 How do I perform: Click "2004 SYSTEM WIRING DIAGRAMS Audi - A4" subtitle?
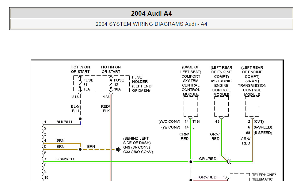(151, 24)
